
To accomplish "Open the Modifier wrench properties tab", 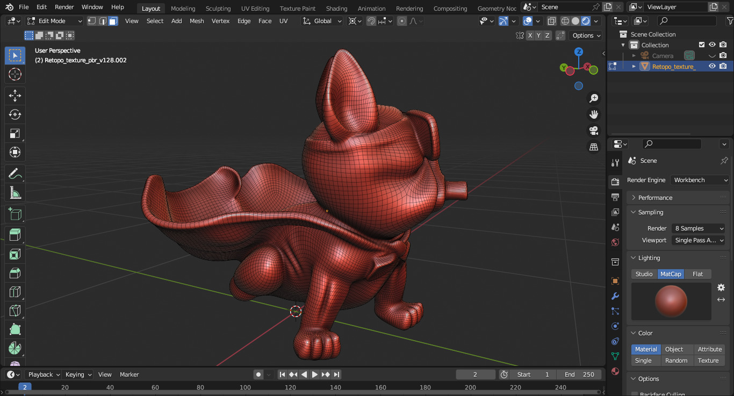I will [615, 296].
